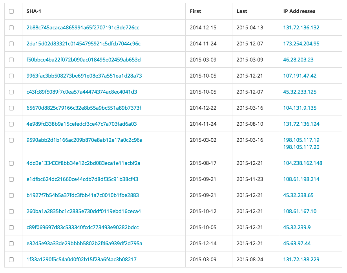Open hash 65670d8825c79166c32e...
This screenshot has width=347, height=273.
[x=84, y=108]
